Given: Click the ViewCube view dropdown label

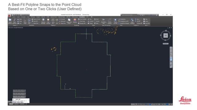Looking at the screenshot, I should (x=166, y=44).
